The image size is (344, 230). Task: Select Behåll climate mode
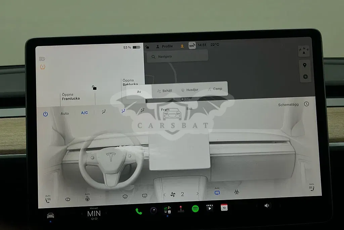coord(165,91)
